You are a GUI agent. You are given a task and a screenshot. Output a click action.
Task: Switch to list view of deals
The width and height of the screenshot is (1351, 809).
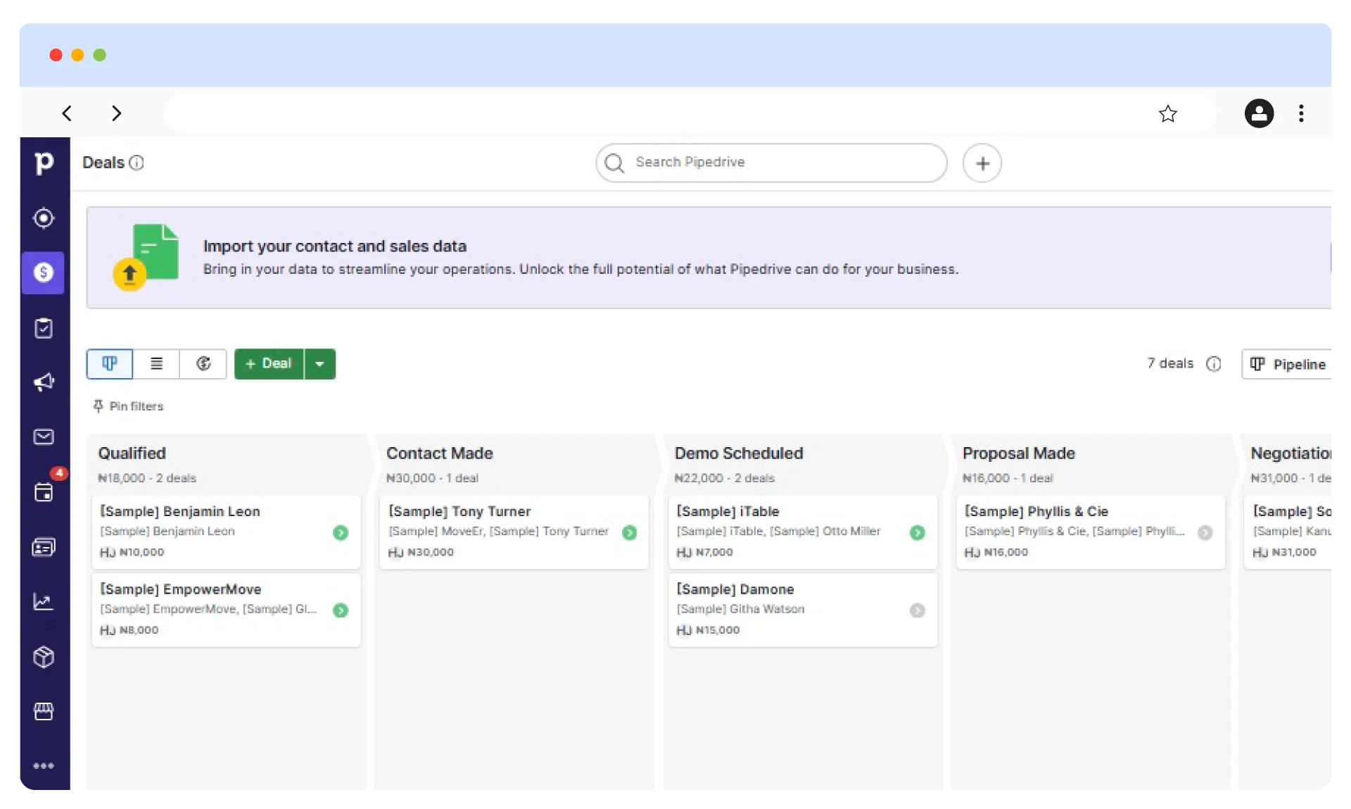click(x=156, y=364)
